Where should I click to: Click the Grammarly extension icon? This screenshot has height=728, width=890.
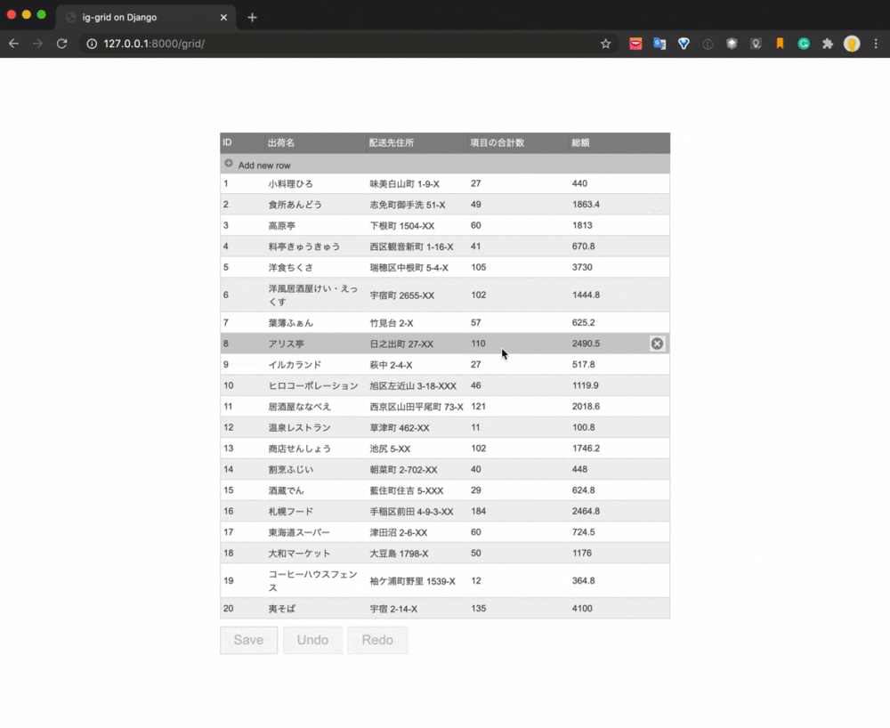803,43
